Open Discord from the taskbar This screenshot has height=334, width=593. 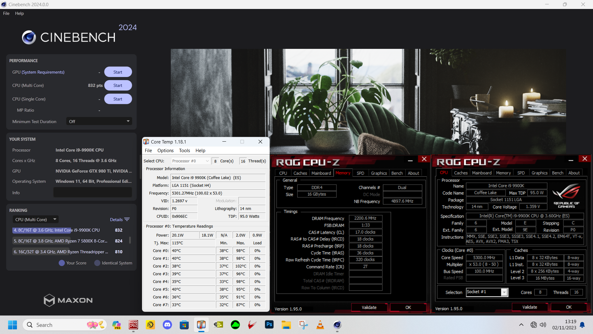point(167,325)
